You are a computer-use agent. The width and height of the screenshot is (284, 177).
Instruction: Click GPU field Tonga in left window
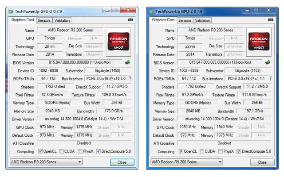coord(50,38)
